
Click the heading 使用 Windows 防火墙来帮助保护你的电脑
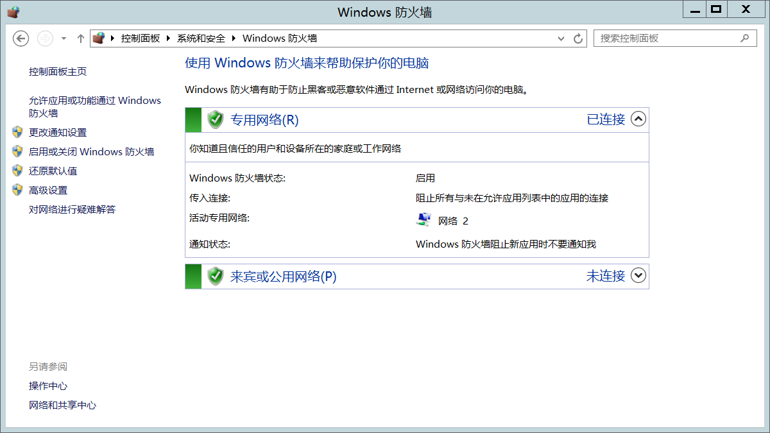(307, 63)
